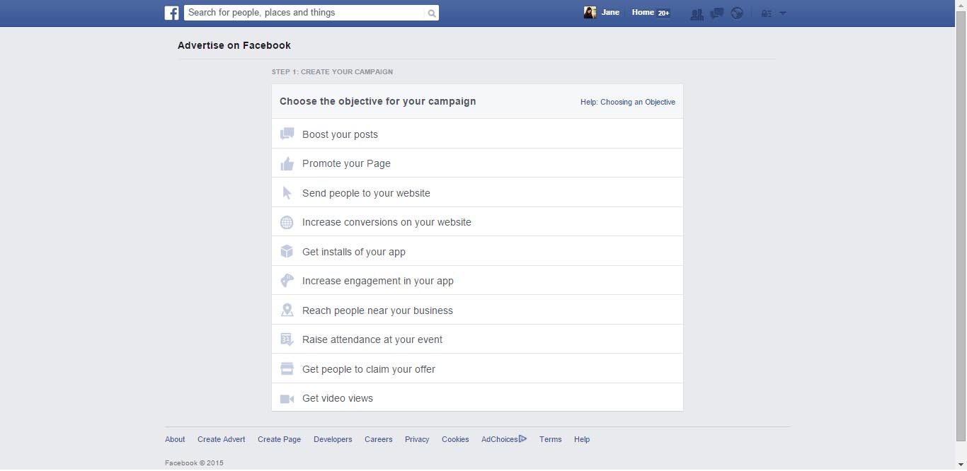967x471 pixels.
Task: Click the box icon for app installs
Action: 287,252
